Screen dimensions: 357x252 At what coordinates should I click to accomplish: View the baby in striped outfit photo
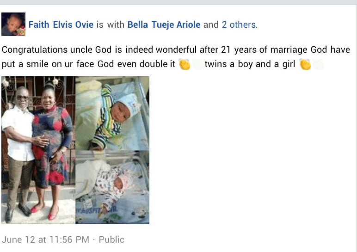112,113
